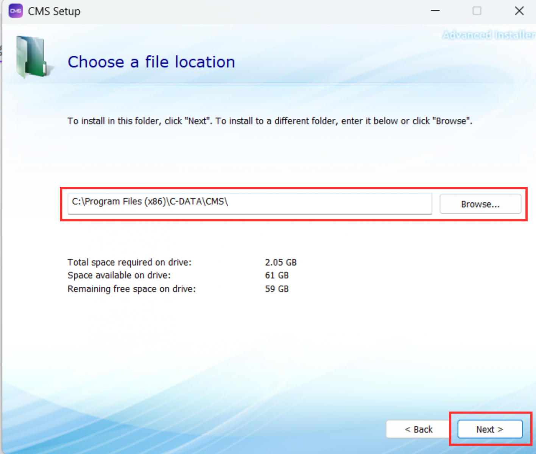Viewport: 536px width, 454px height.
Task: Click the Advanced Installer branding text
Action: click(x=488, y=35)
